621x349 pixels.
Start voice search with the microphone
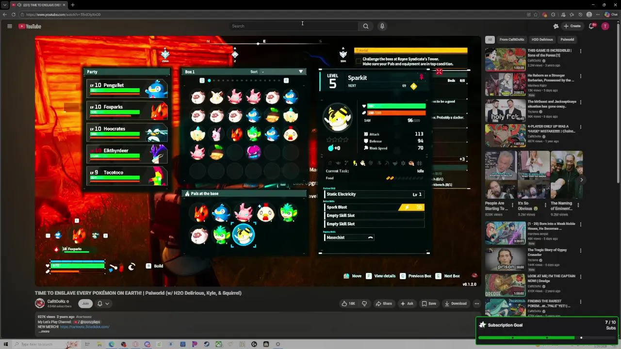pyautogui.click(x=382, y=26)
